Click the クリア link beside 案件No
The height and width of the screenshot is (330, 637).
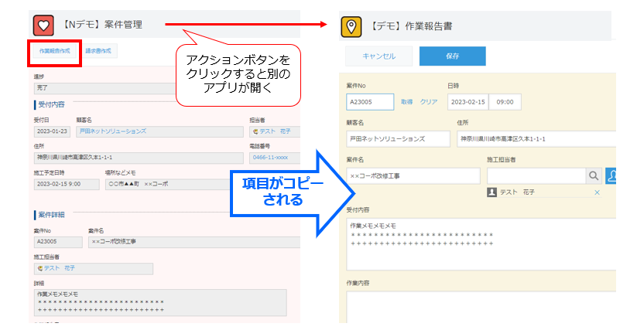pos(429,102)
